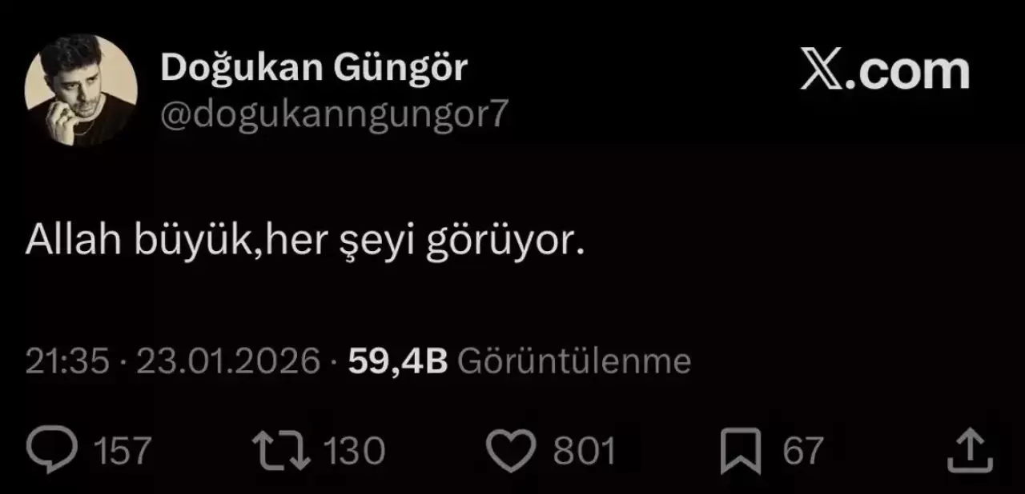
Task: Open the @dogukanngungor7 handle link
Action: tap(334, 117)
